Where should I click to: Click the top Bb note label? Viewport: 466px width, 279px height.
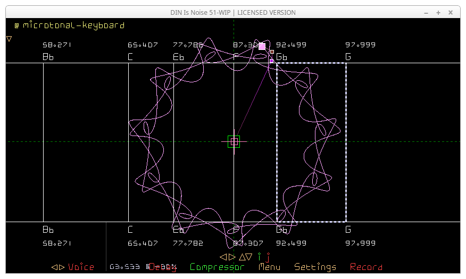point(48,57)
